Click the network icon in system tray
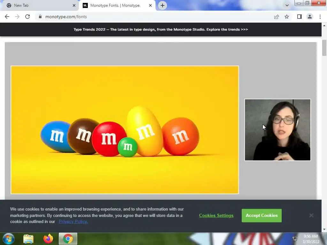 [295, 239]
